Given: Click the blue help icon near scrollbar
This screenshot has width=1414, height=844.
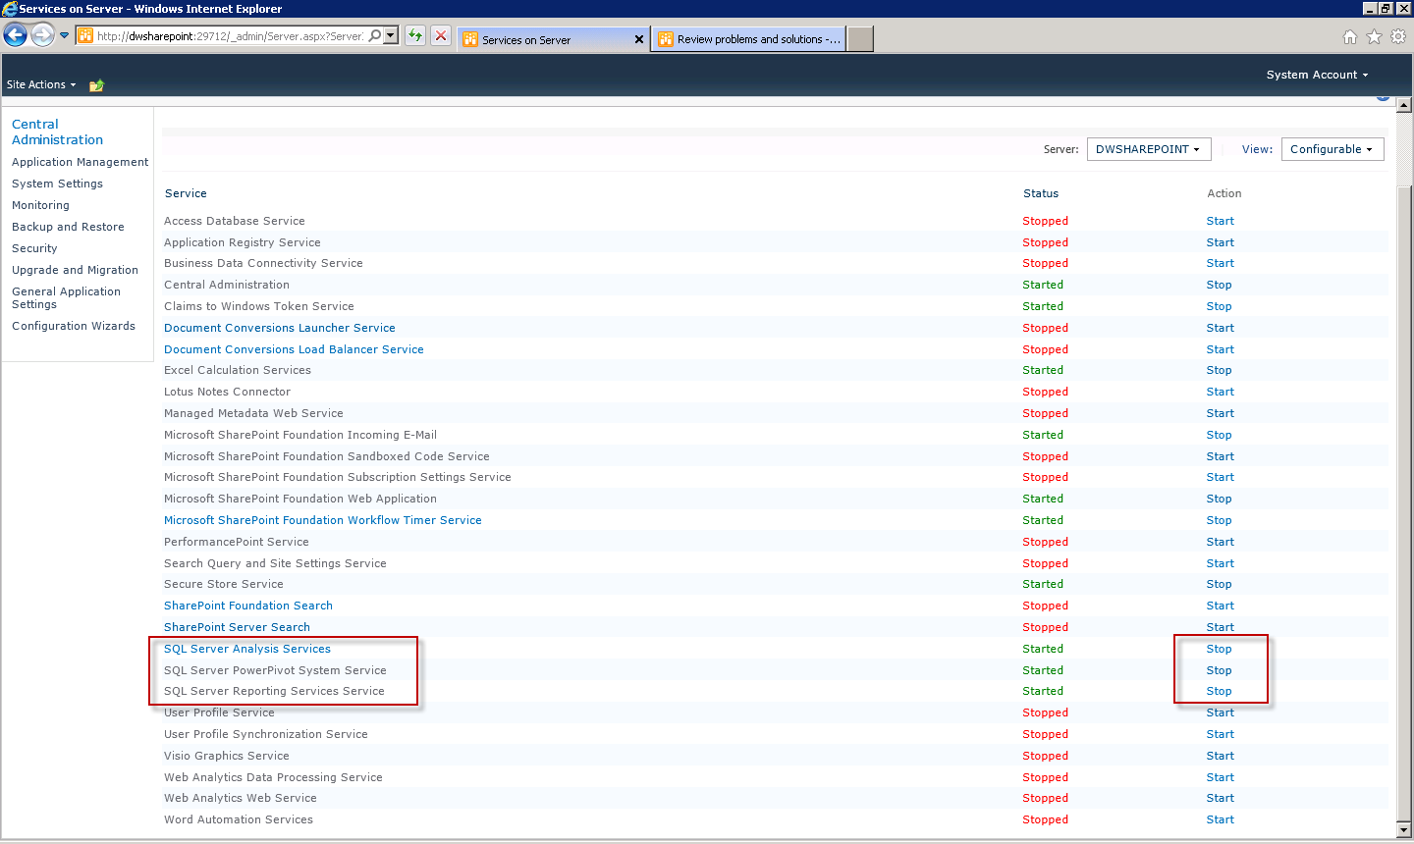Looking at the screenshot, I should (1383, 97).
